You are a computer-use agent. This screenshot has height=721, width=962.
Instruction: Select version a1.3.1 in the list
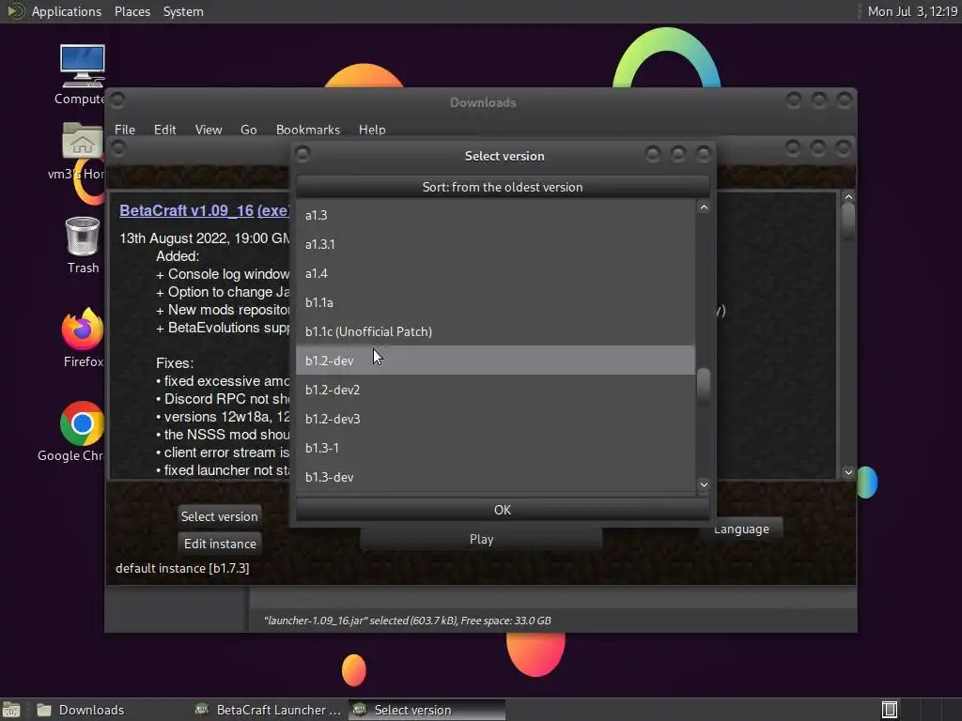click(495, 244)
